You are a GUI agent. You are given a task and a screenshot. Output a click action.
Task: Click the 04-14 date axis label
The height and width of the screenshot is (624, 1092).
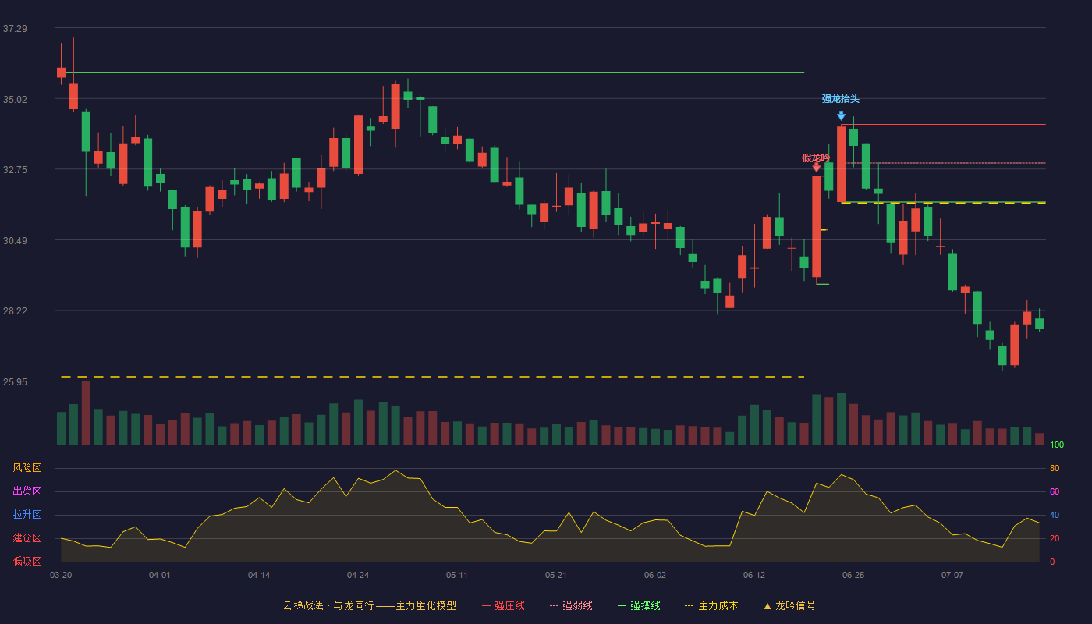pos(259,575)
